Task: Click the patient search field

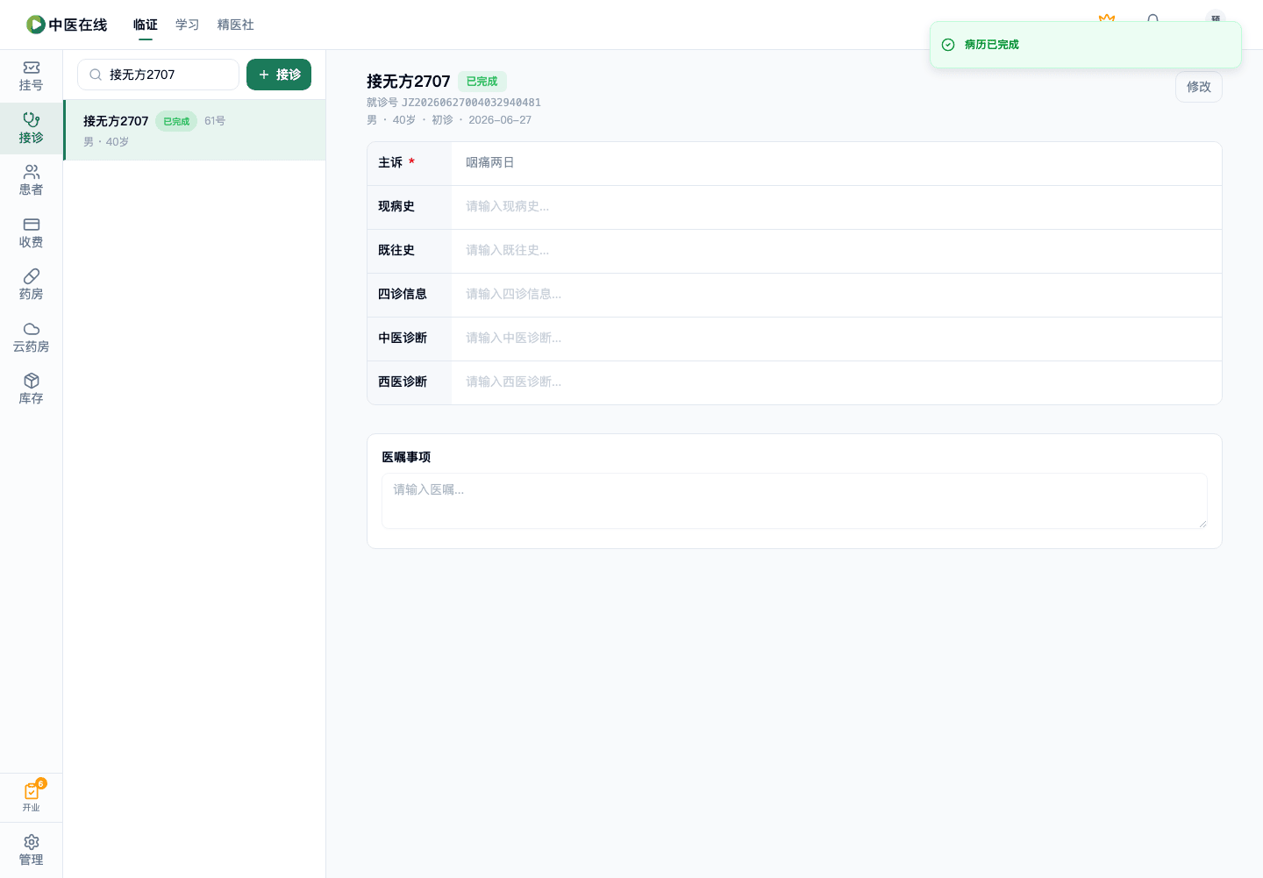Action: 158,75
